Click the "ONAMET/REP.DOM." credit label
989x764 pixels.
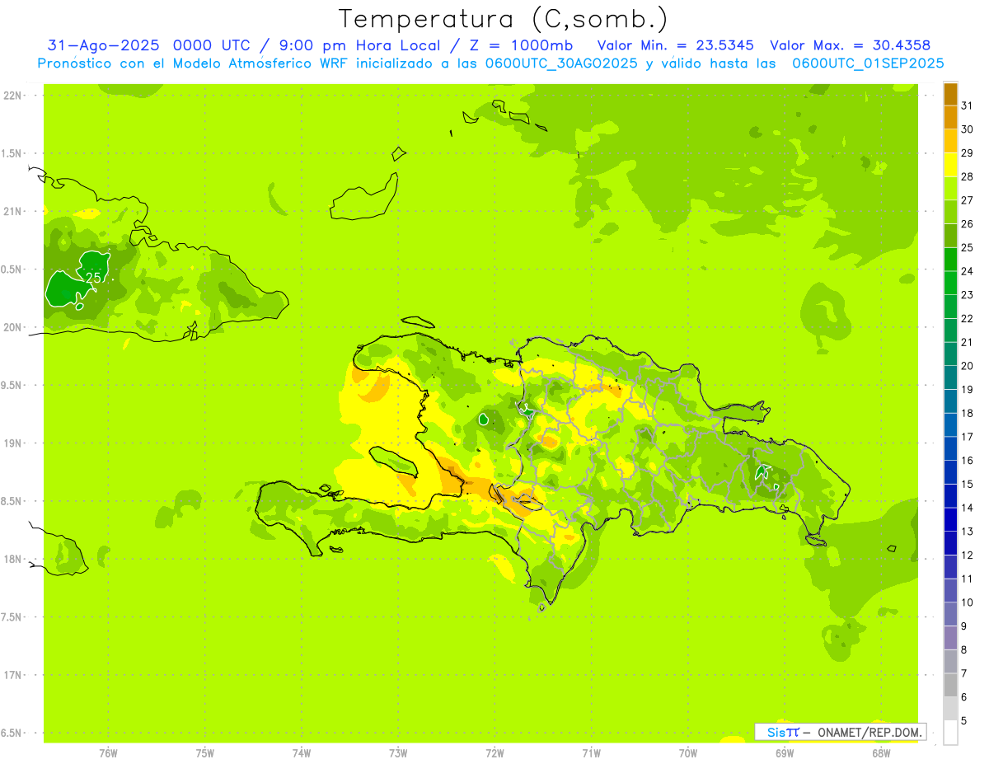point(870,732)
